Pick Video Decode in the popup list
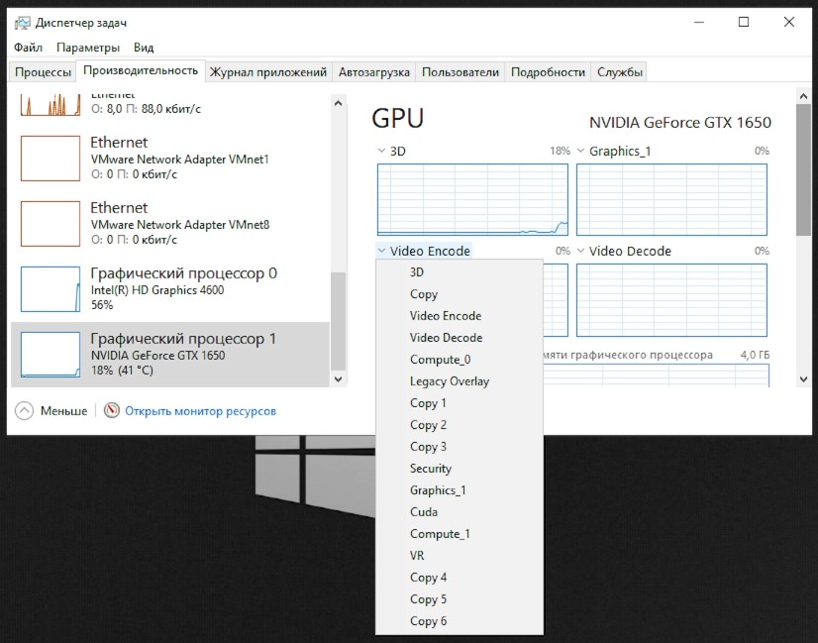This screenshot has height=643, width=818. tap(460, 338)
